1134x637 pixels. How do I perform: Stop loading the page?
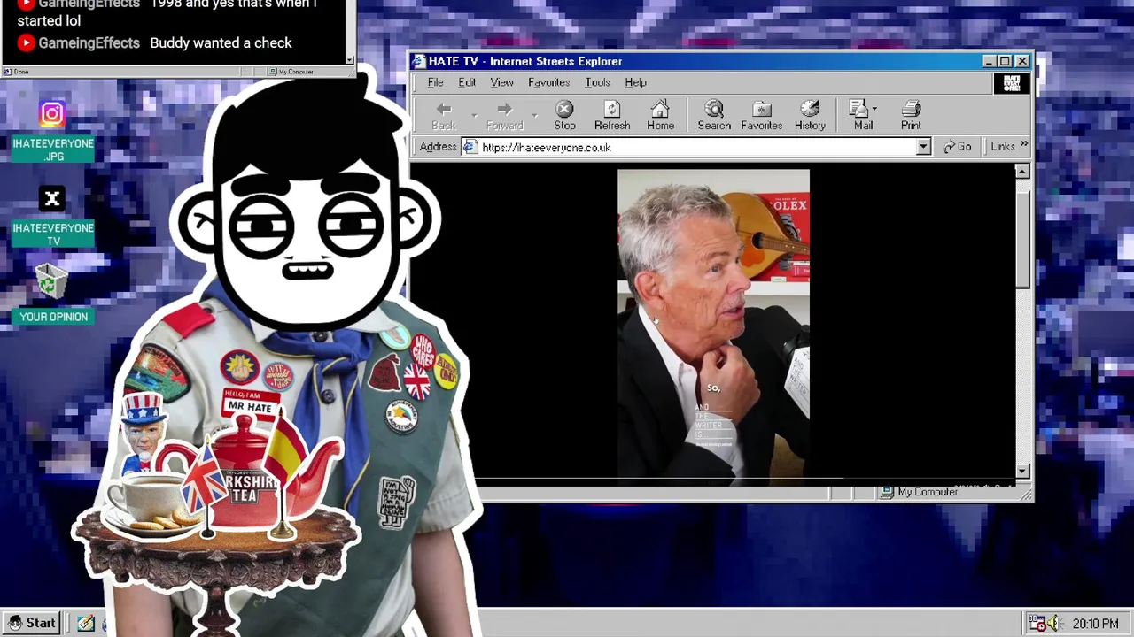(x=564, y=116)
